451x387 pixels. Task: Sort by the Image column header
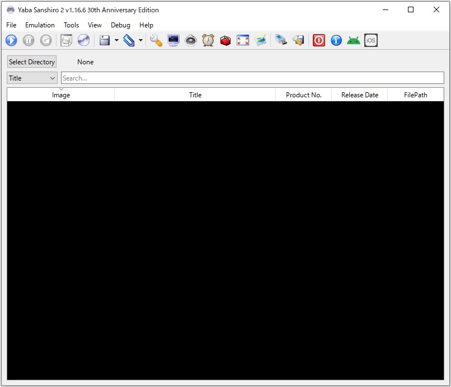coord(60,95)
